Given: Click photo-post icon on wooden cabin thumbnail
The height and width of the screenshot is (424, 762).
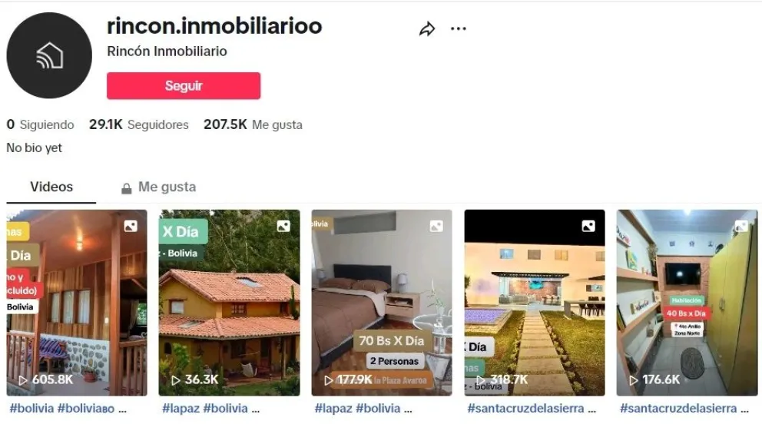Looking at the screenshot, I should coord(131,226).
